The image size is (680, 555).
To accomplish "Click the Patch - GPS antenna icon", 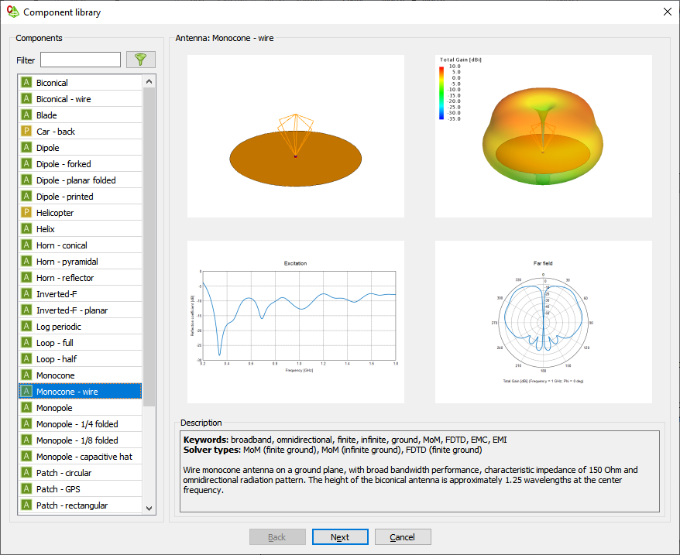I will click(x=26, y=489).
